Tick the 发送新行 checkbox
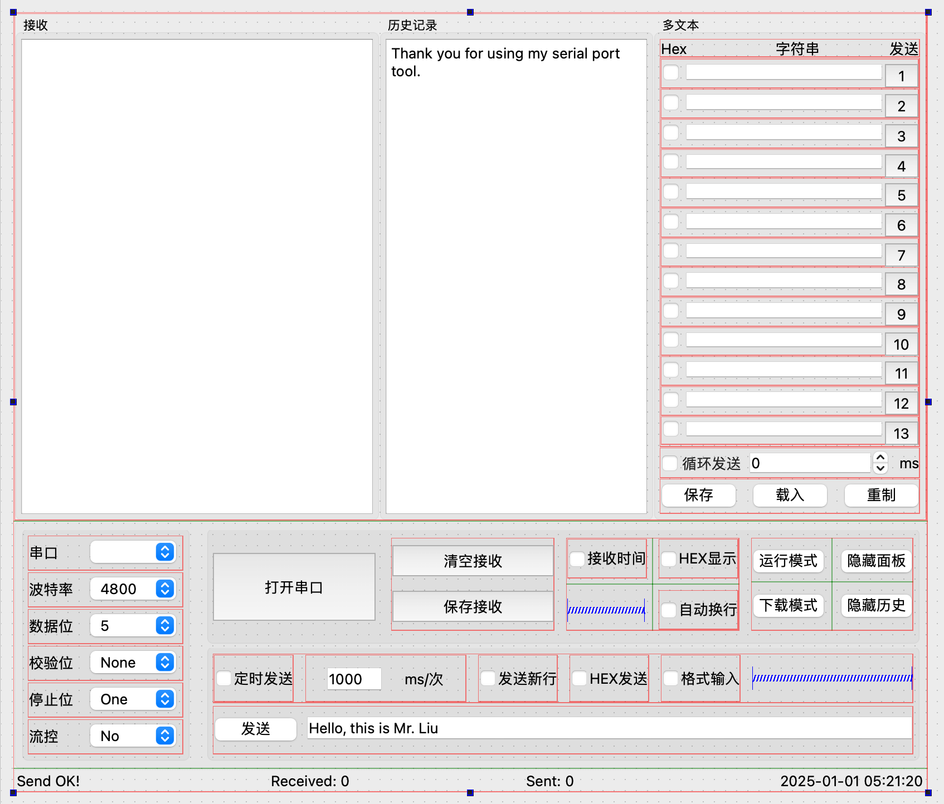 (488, 678)
